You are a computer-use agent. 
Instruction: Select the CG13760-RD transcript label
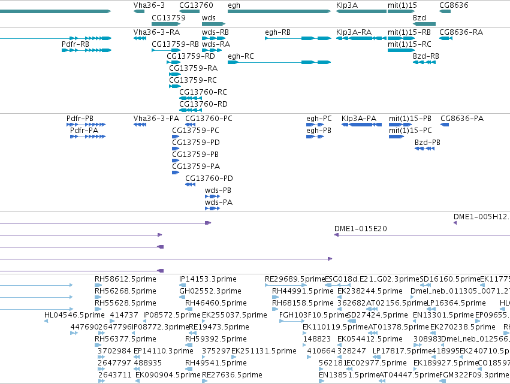[203, 104]
